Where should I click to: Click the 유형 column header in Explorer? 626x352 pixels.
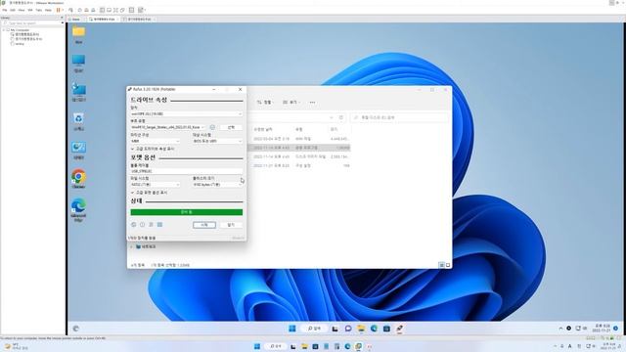[x=298, y=130]
